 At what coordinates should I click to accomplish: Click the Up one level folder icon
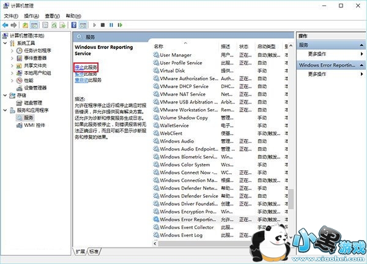(x=25, y=25)
